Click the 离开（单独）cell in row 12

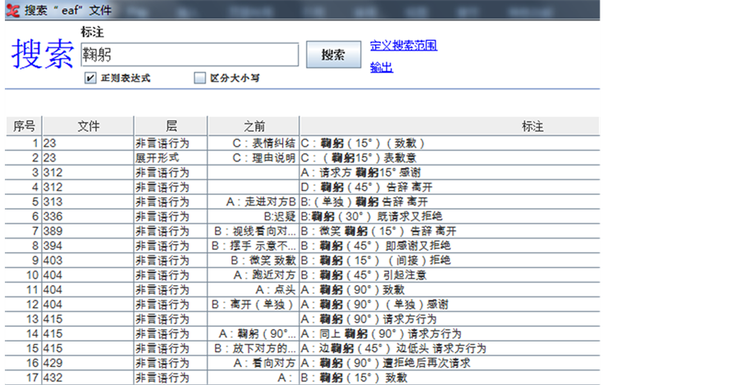coord(252,304)
